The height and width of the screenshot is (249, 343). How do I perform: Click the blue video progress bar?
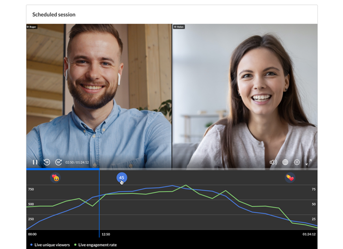pyautogui.click(x=63, y=169)
